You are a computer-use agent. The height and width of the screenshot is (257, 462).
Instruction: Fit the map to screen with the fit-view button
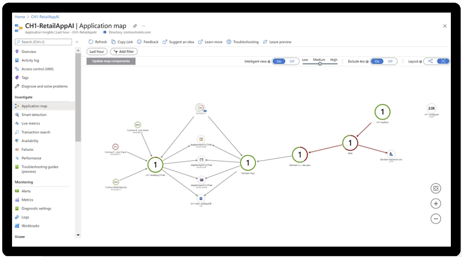[x=436, y=188]
